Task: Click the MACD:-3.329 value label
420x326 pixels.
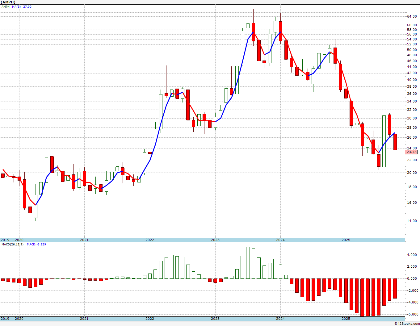Action: pos(36,244)
